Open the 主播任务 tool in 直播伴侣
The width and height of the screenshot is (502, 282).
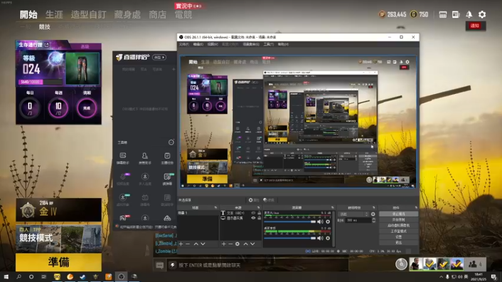pos(167,159)
